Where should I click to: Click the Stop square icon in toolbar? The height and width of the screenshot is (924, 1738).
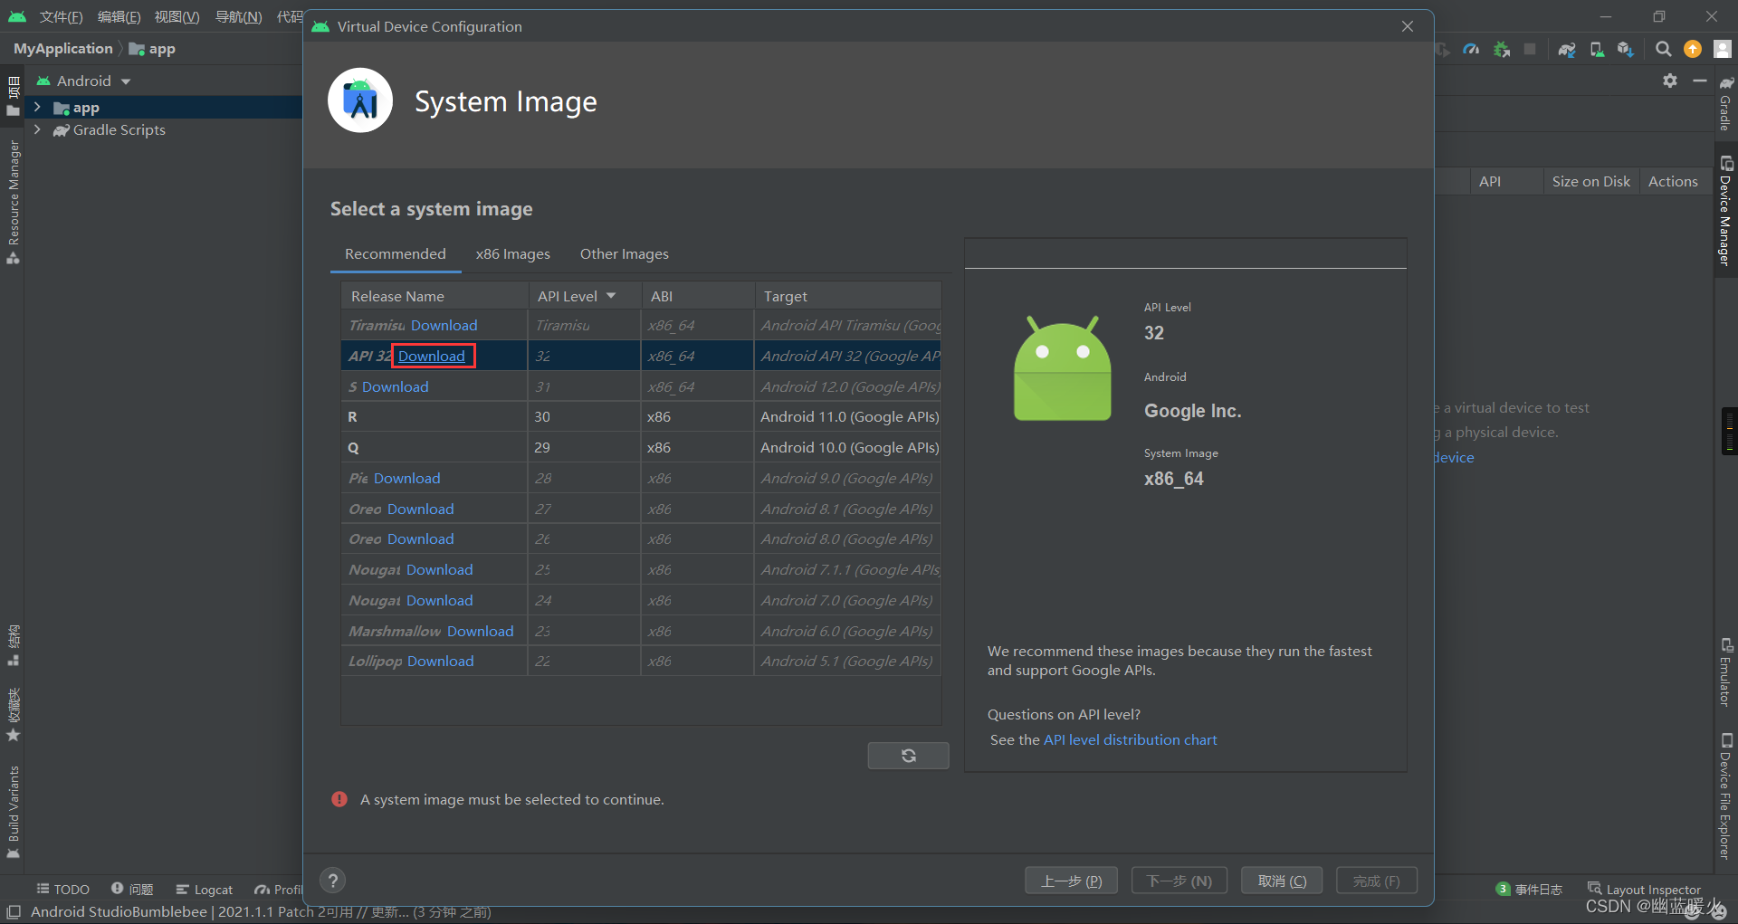(1530, 49)
